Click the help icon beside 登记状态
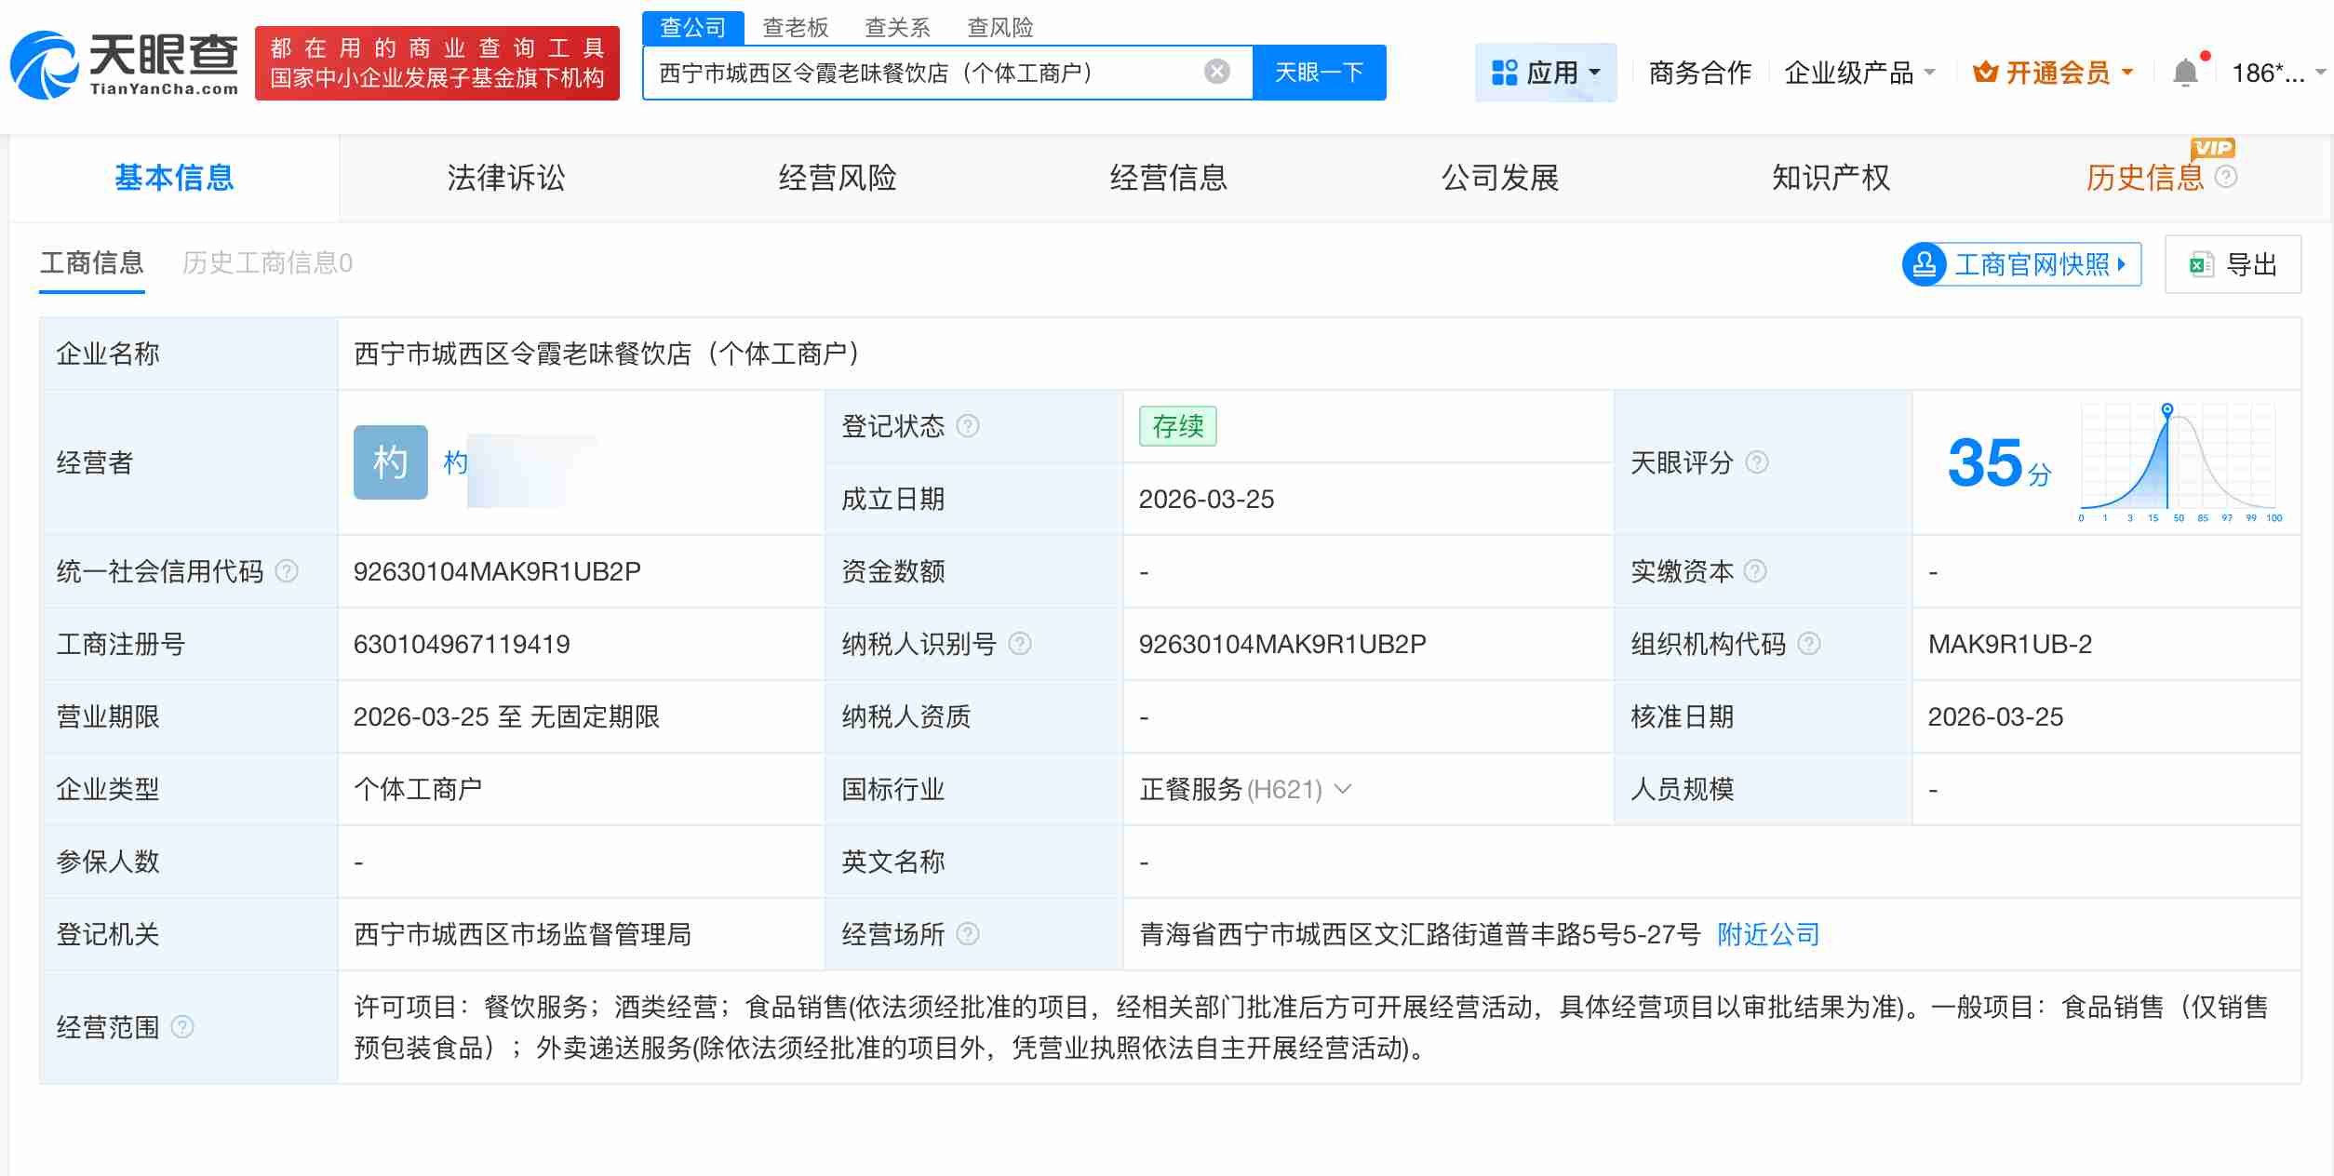Viewport: 2334px width, 1176px height. (969, 426)
